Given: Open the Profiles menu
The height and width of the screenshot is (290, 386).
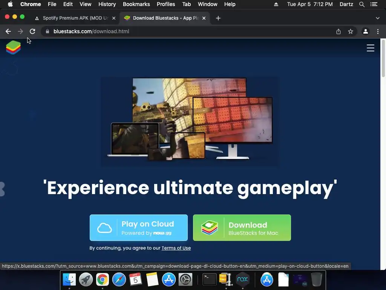Looking at the screenshot, I should [x=166, y=4].
